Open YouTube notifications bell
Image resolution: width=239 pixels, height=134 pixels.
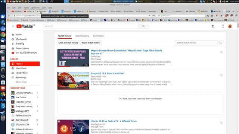click(x=223, y=26)
